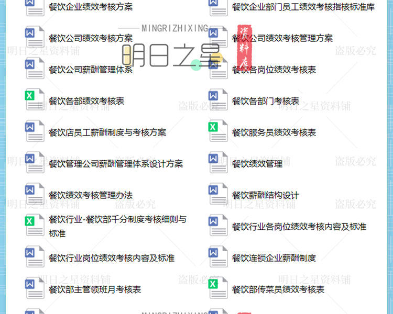Click the Word icon beside 餐饮连锁企业薪酬制度
This screenshot has height=314, width=393.
[x=219, y=256]
